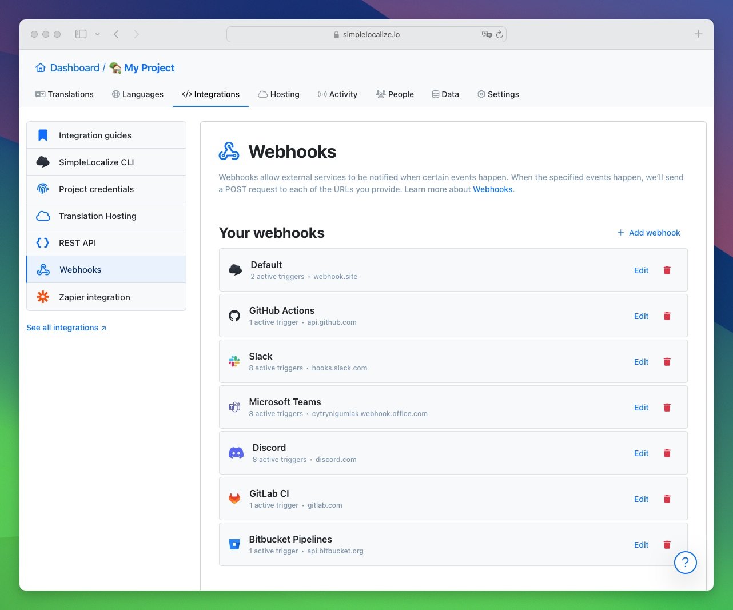Click the Default webhook cloud icon
Viewport: 733px width, 610px height.
tap(235, 270)
